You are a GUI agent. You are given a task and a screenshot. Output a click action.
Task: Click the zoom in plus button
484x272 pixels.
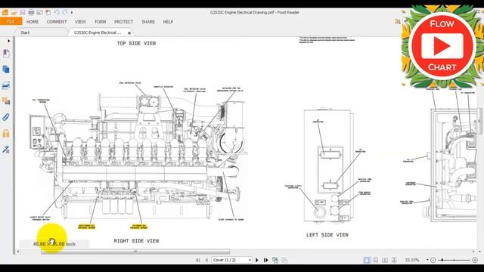coord(475,260)
